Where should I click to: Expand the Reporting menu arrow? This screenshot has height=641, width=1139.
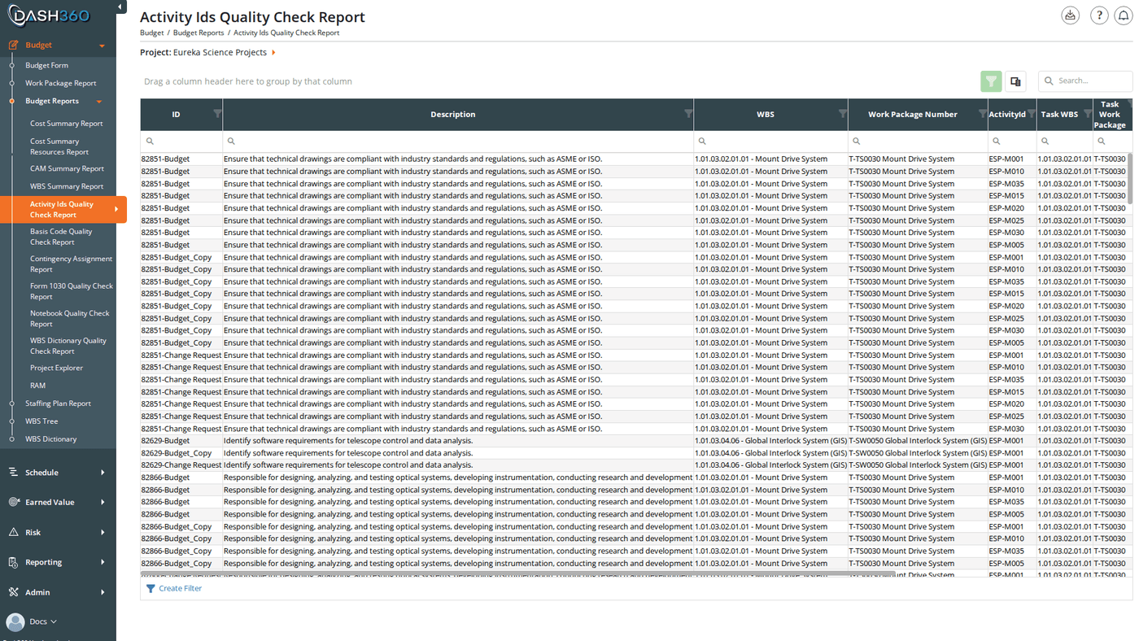pyautogui.click(x=103, y=562)
